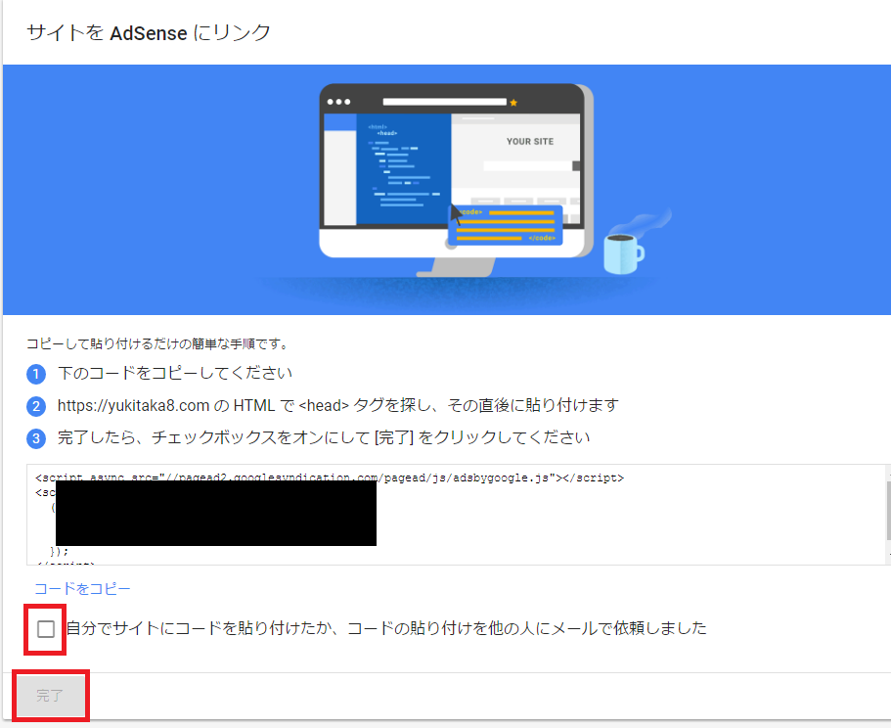Image resolution: width=891 pixels, height=728 pixels.
Task: Click the step 1 instruction 下のコードをコピーしてください
Action: click(174, 374)
